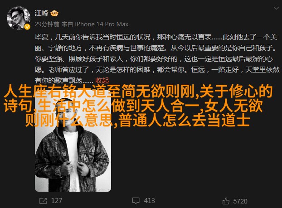Viewport: 282px width, 208px height.
Task: Click the post body paragraph starting 毕夏
Action: click(x=157, y=59)
